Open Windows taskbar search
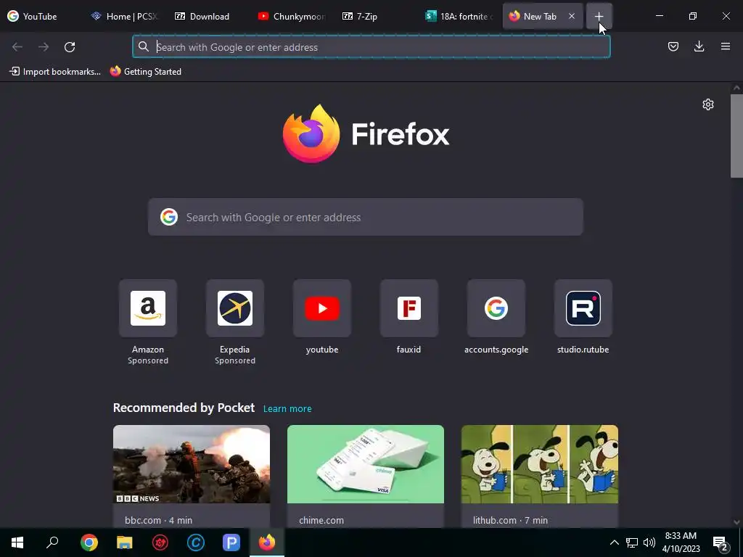The height and width of the screenshot is (557, 743). click(x=52, y=542)
